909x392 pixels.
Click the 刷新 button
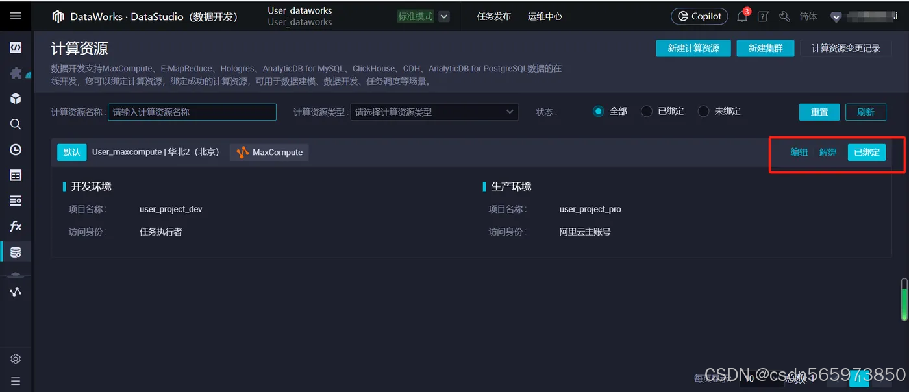coord(865,112)
